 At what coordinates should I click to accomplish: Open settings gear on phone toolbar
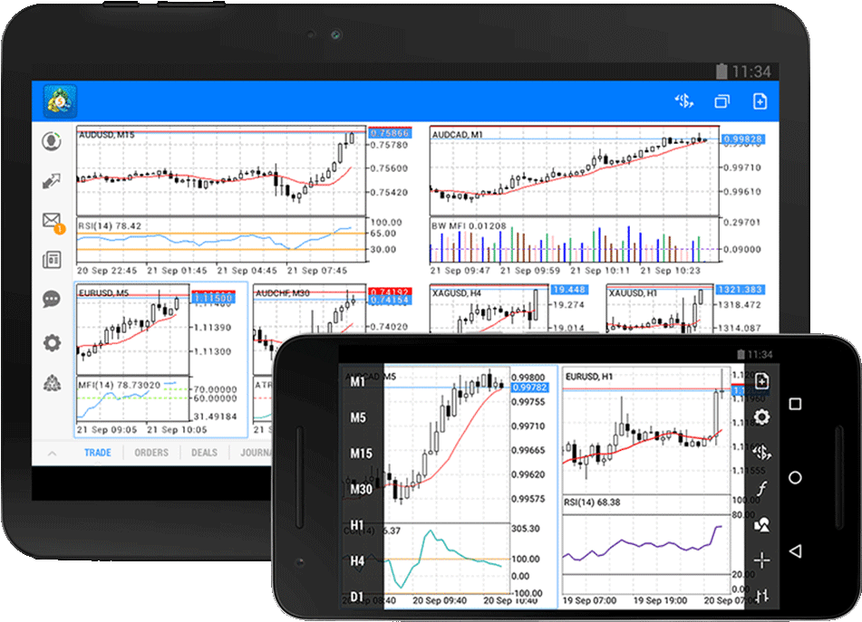[762, 416]
